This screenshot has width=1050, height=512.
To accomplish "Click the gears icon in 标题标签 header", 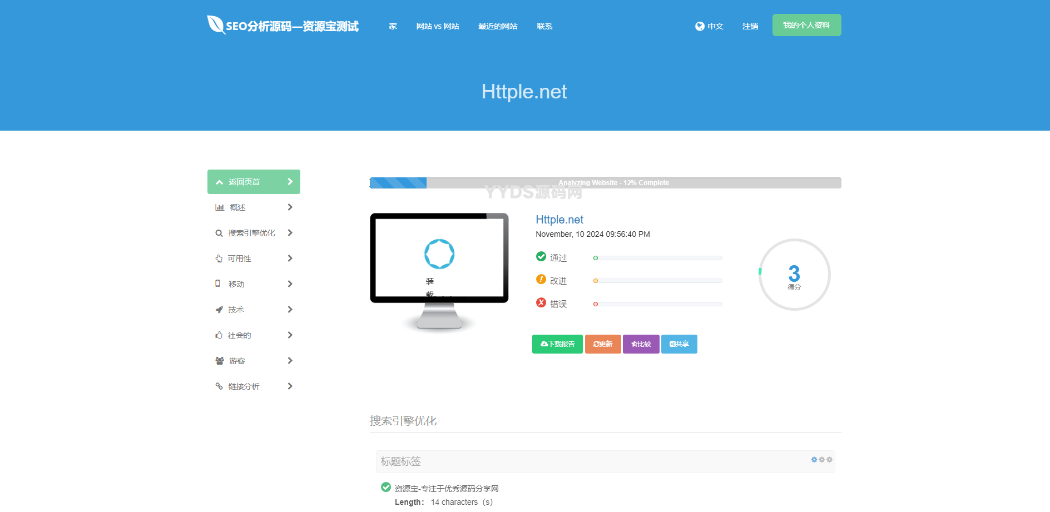I will click(821, 460).
